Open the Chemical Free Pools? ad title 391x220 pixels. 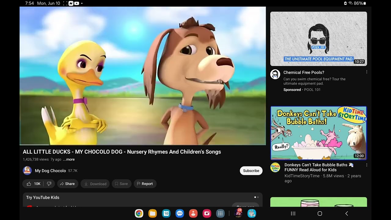304,72
